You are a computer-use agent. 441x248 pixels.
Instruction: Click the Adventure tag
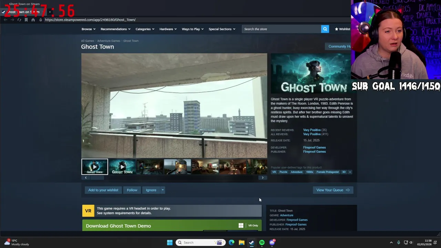[296, 172]
